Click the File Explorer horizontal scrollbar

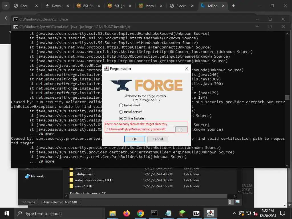148,196
